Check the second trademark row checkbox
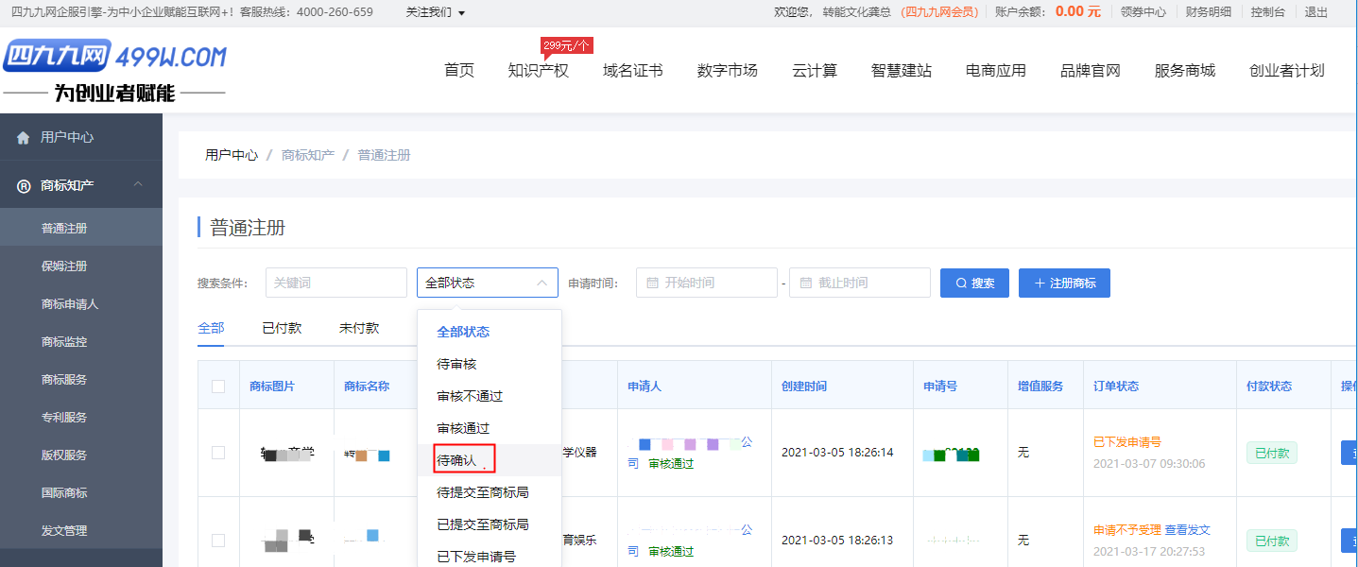Screen dimensions: 1358x567 click(x=218, y=541)
